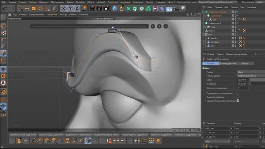The width and height of the screenshot is (265, 149).
Task: Select the Knife tool in the bottom toolbar
Action: (75, 141)
